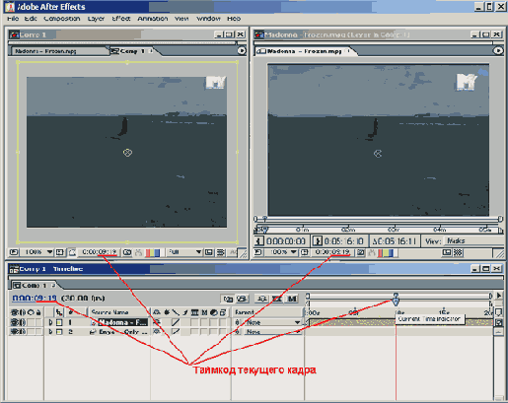The width and height of the screenshot is (508, 403).
Task: Click Timeline current time indicator handle
Action: (x=397, y=301)
